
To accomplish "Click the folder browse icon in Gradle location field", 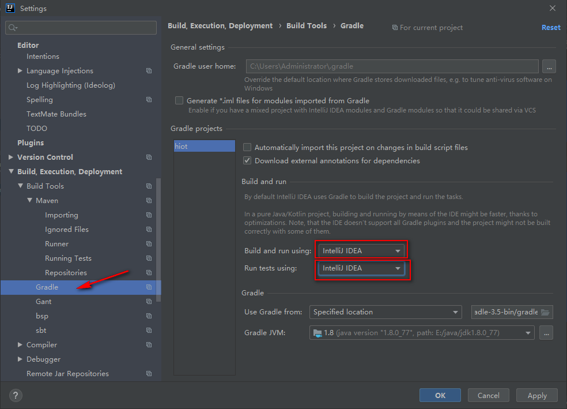I will coord(545,312).
